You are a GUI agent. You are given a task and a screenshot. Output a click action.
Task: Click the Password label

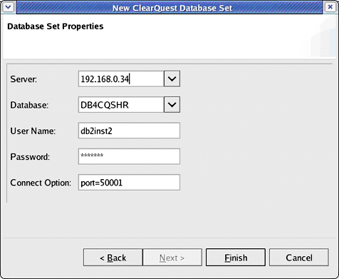click(x=30, y=157)
